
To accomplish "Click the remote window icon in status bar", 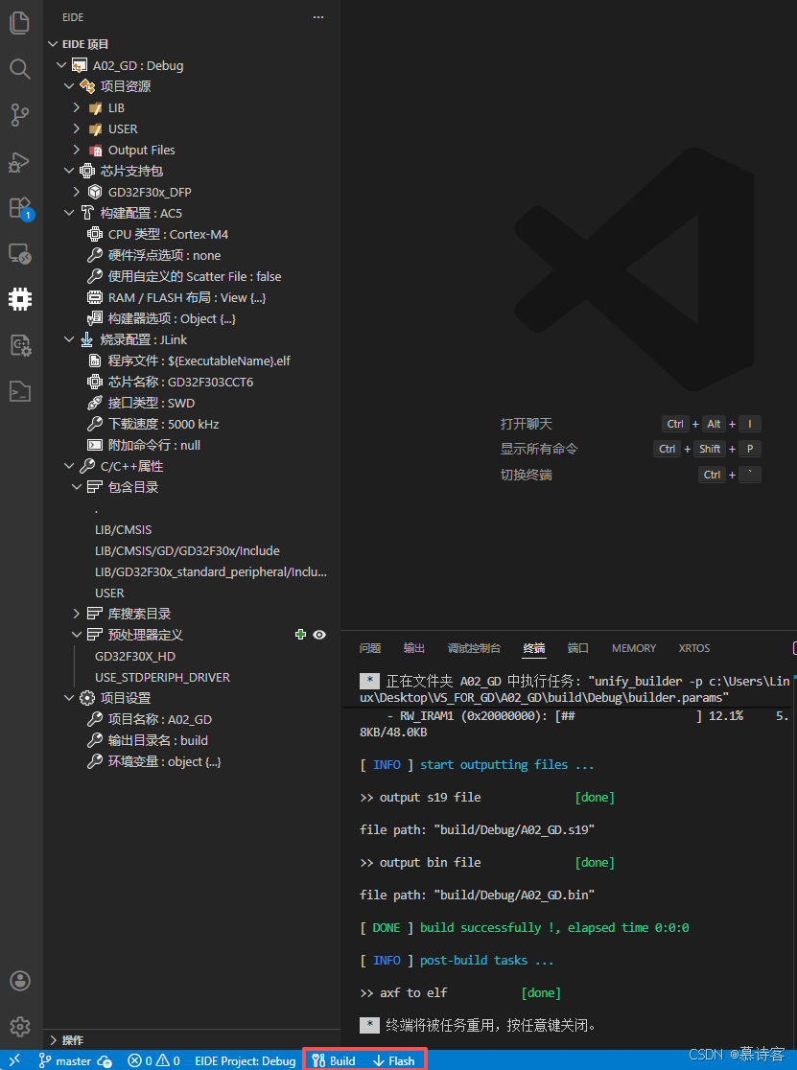I will click(14, 1060).
